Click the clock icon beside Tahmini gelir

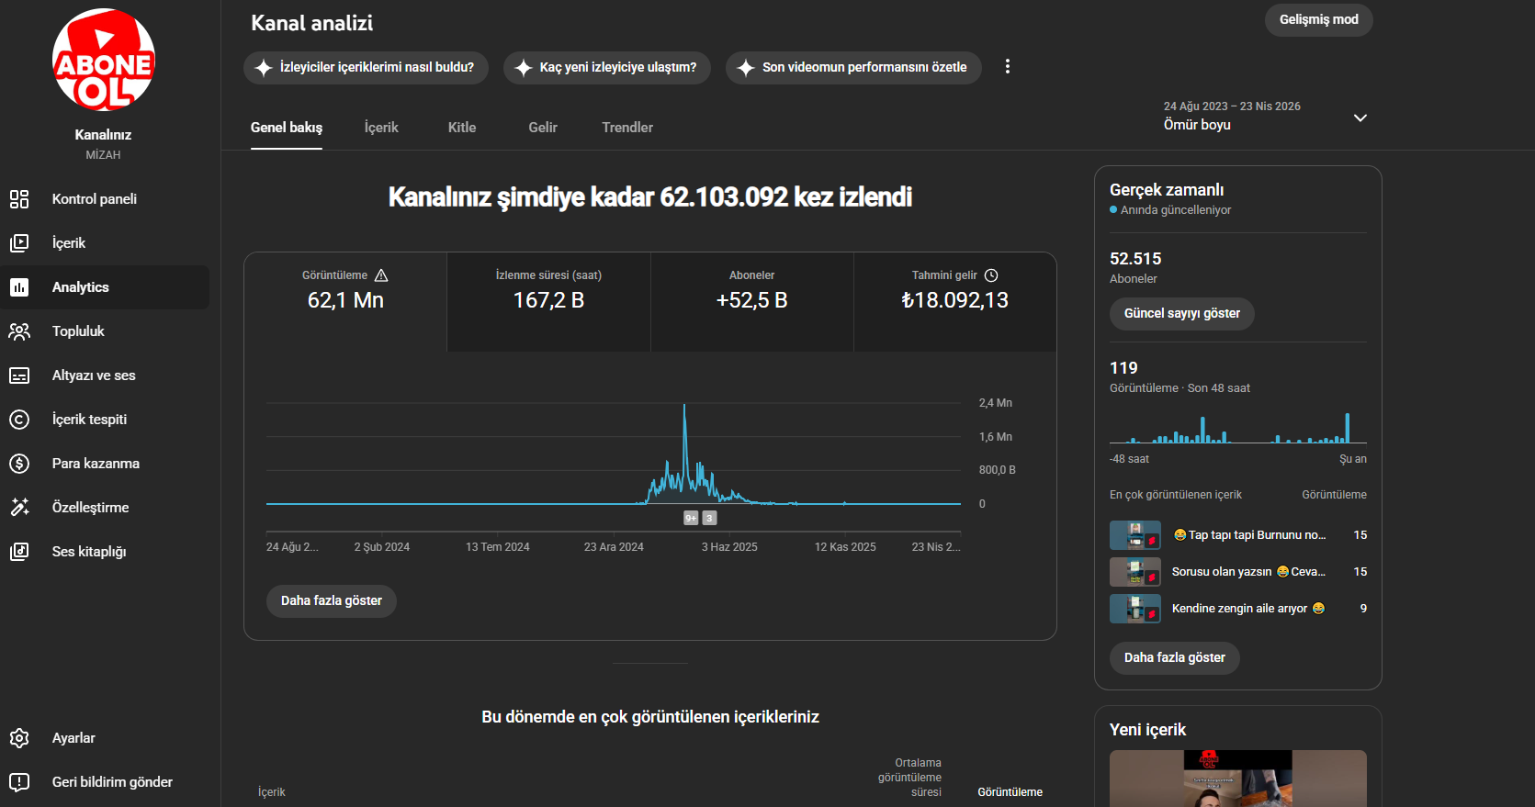pyautogui.click(x=991, y=275)
